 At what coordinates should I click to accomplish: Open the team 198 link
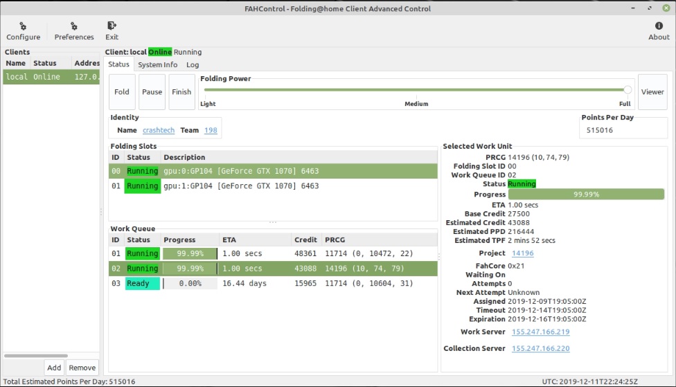211,130
